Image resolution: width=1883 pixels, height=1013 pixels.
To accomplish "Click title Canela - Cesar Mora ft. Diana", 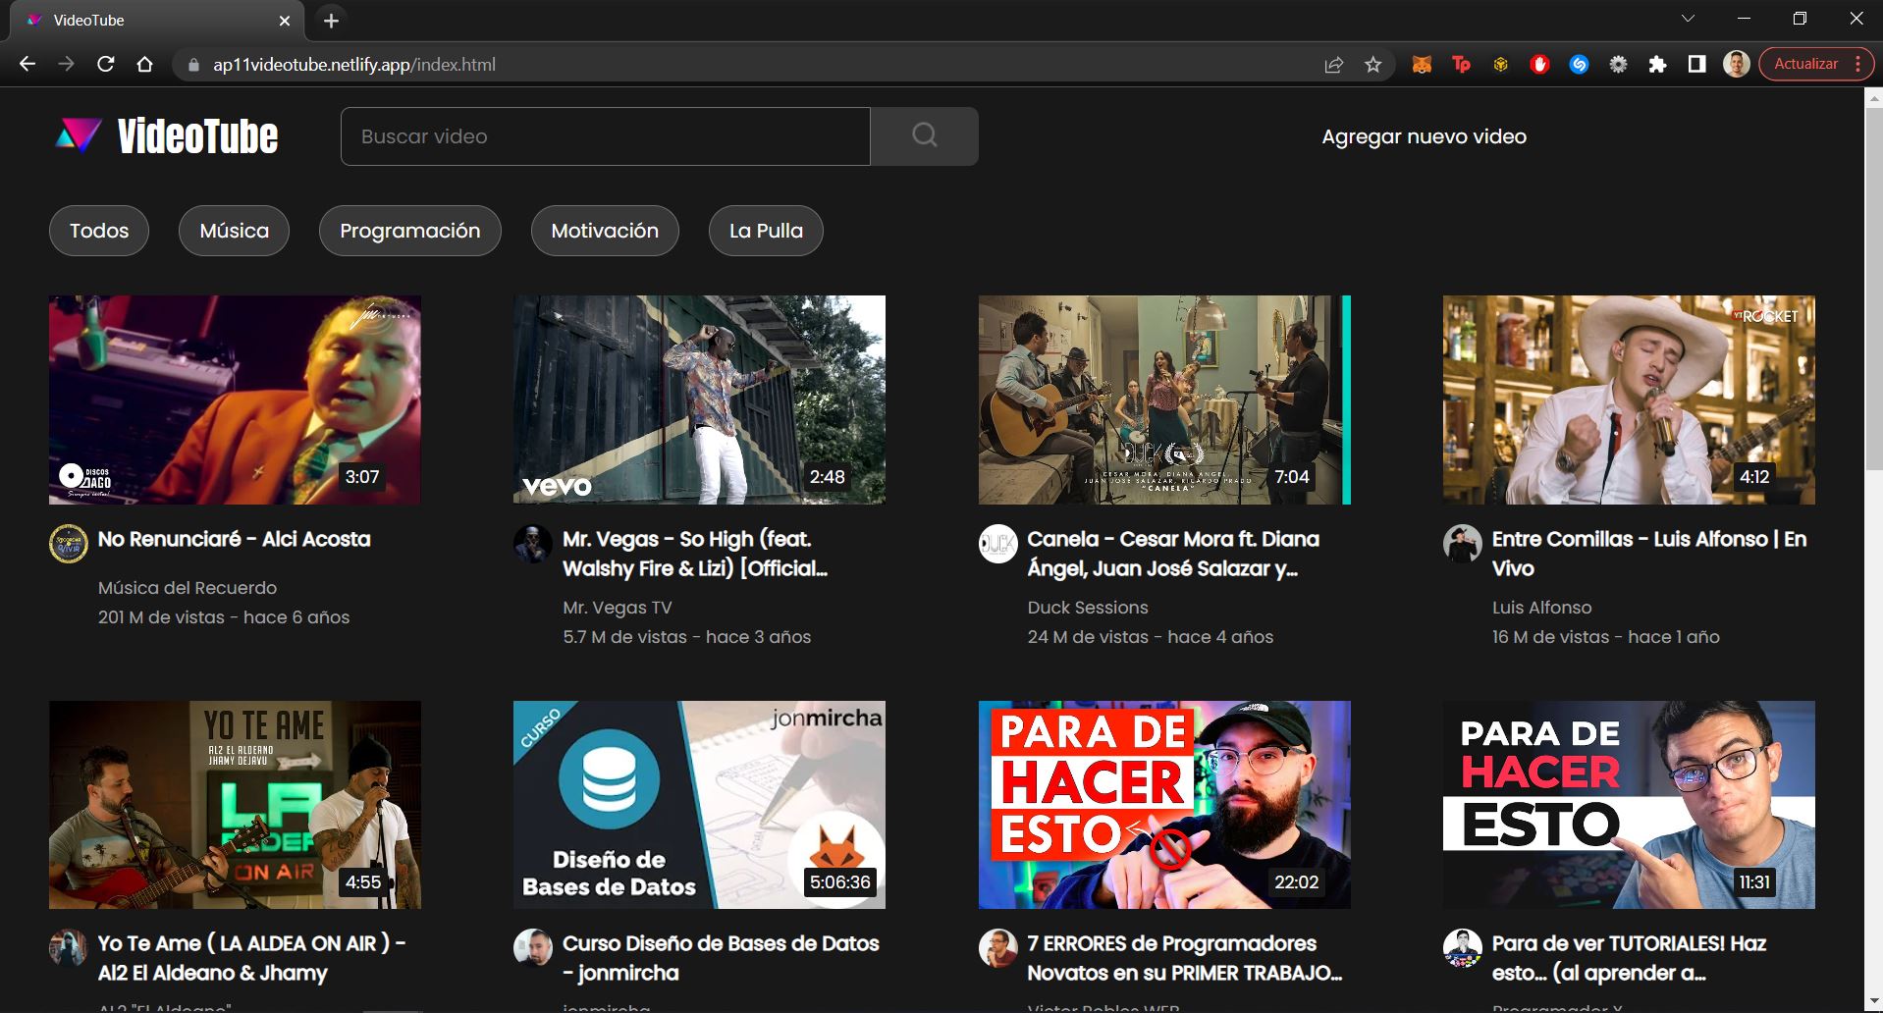I will tap(1173, 554).
